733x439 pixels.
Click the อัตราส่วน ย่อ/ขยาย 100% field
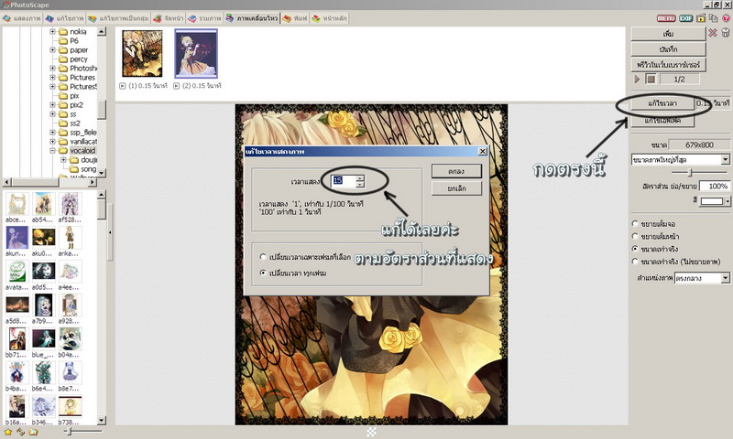pyautogui.click(x=714, y=187)
